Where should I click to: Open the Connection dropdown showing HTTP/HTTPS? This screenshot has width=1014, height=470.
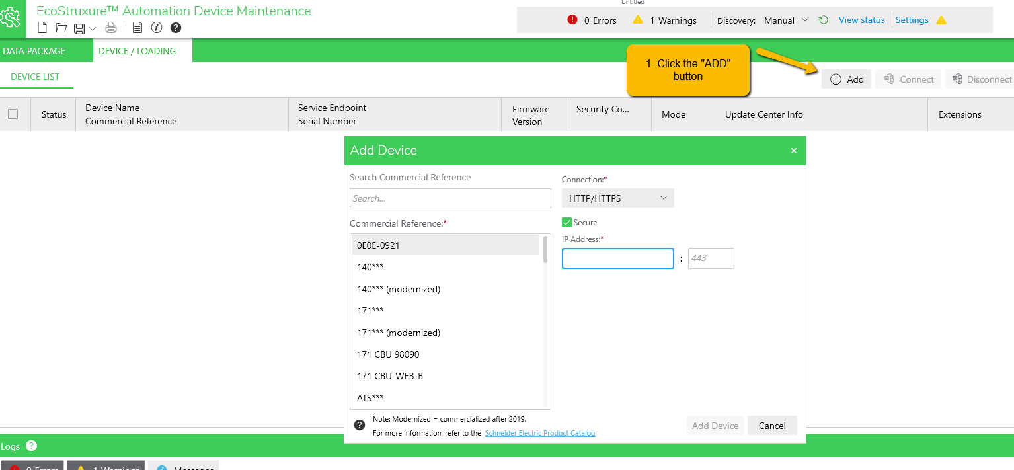pyautogui.click(x=617, y=198)
